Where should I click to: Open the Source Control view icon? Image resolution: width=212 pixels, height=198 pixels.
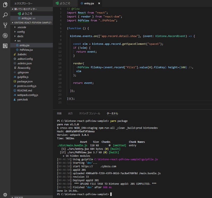[x=5, y=25]
